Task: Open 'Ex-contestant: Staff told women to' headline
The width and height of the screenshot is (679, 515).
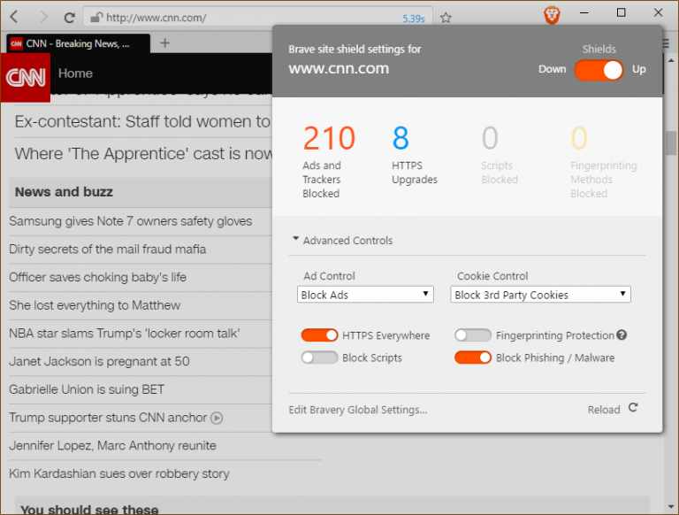Action: pyautogui.click(x=143, y=122)
